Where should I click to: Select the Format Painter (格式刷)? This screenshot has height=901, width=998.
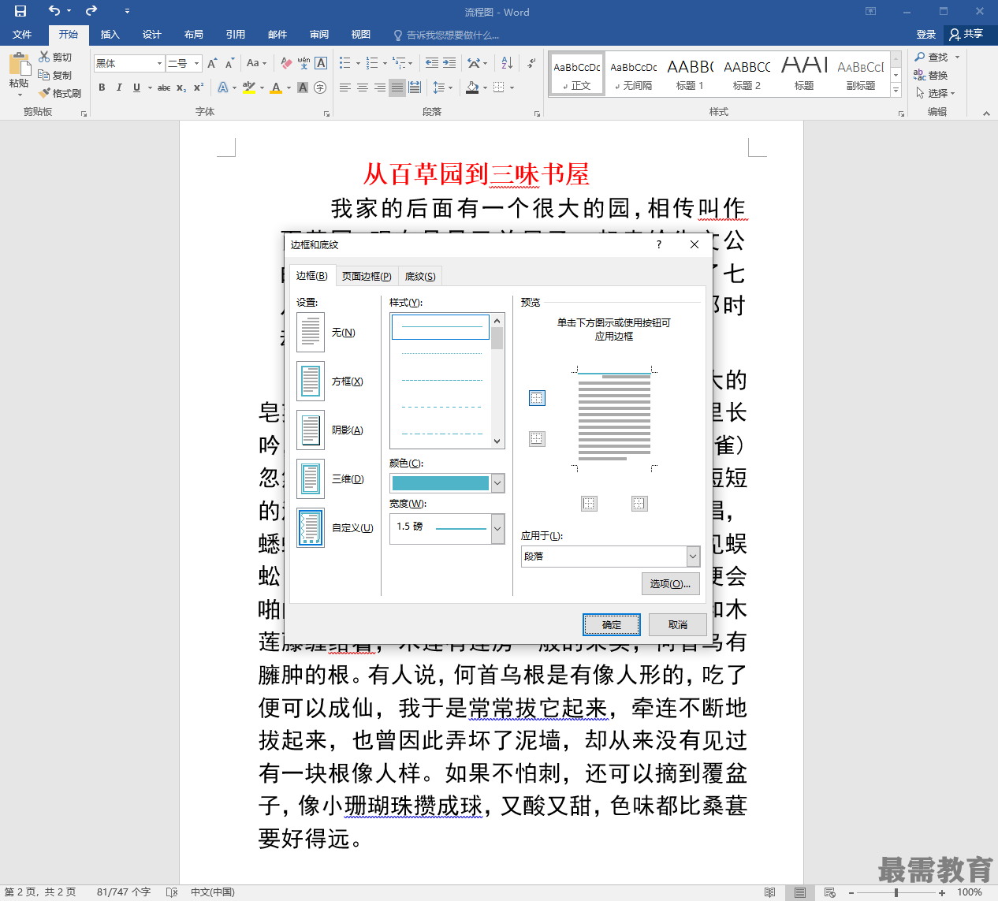click(x=60, y=93)
